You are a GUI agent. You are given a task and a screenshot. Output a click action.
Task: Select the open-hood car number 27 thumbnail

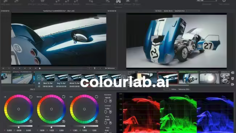pos(189,78)
